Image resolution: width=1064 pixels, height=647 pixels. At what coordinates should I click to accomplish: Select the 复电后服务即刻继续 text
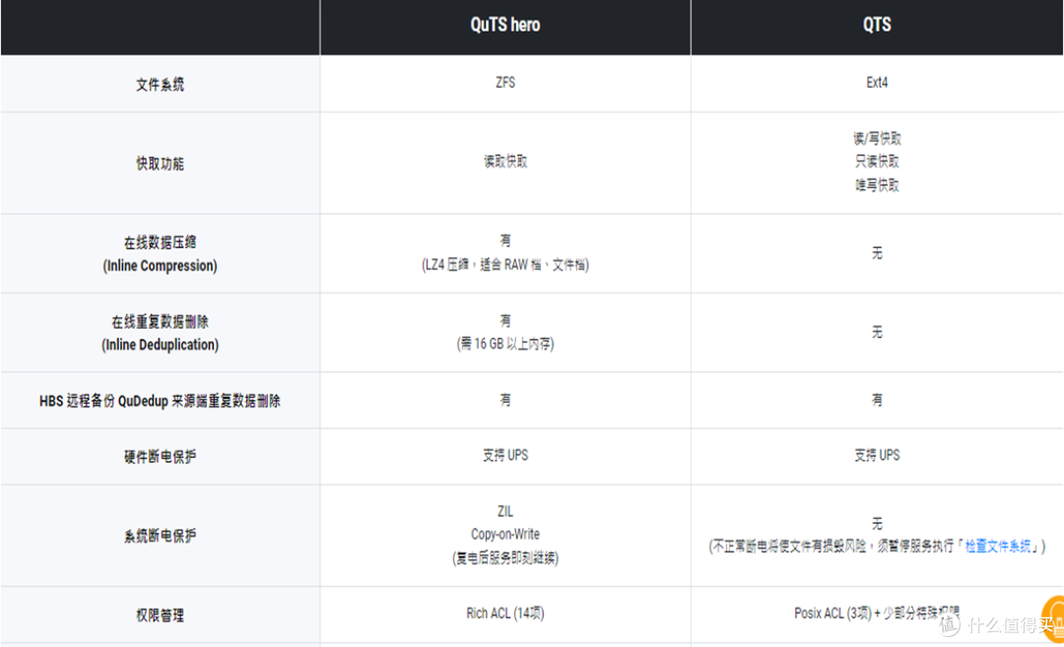pos(504,558)
